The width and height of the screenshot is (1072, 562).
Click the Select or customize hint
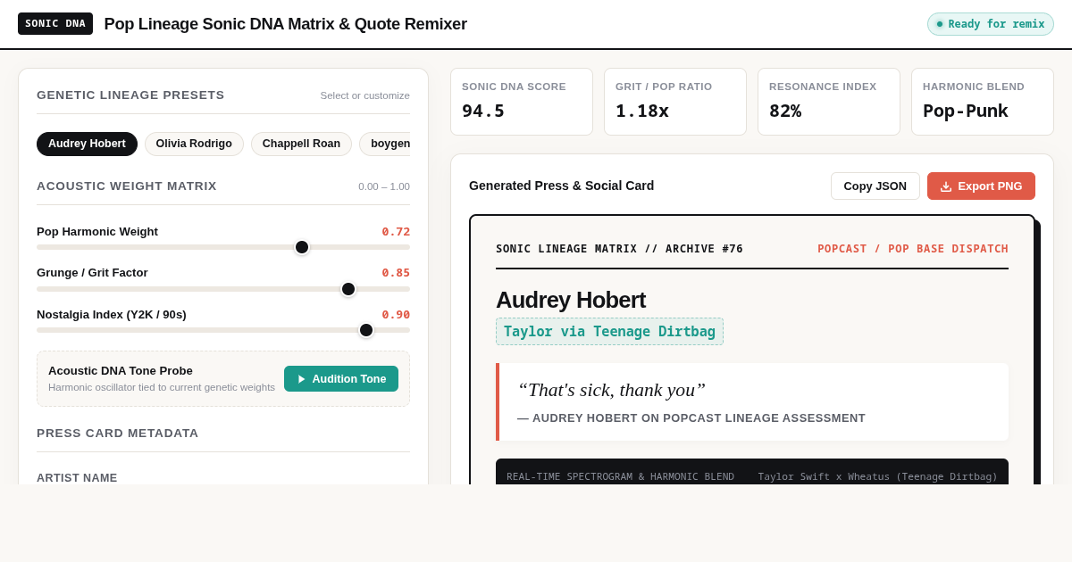coord(364,95)
